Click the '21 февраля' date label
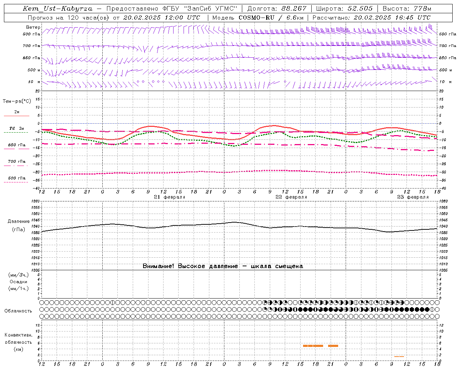Screen dimensions: 458x367 click(x=170, y=197)
